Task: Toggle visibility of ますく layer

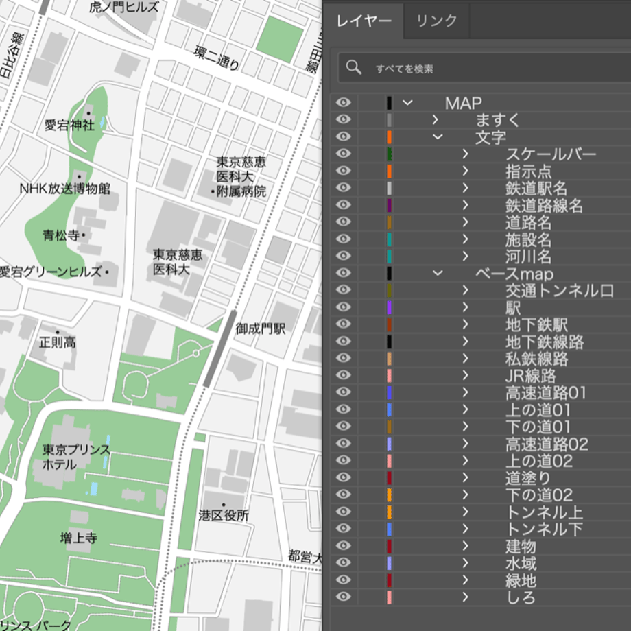Action: click(x=343, y=119)
